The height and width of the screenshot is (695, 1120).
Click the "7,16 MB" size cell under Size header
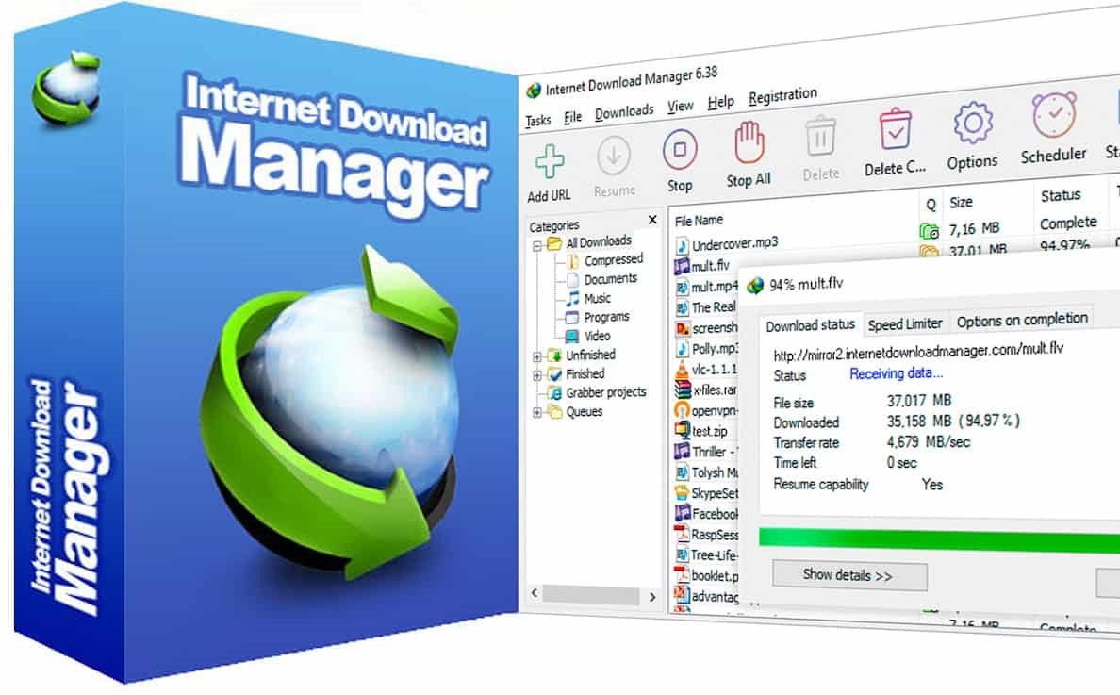974,228
